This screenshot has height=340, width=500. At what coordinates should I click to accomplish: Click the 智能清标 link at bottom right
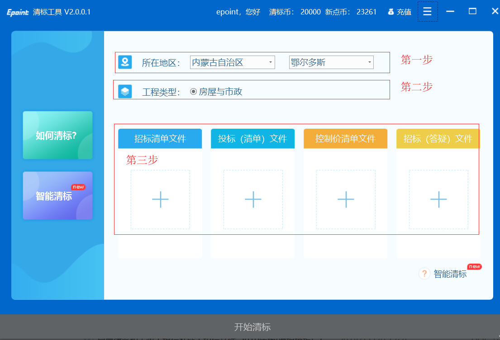(450, 274)
